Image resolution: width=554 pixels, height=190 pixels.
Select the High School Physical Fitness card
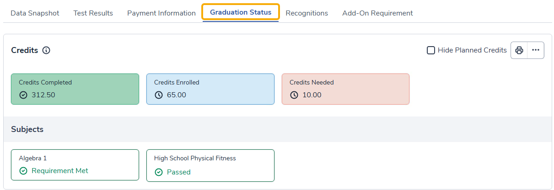pyautogui.click(x=210, y=165)
